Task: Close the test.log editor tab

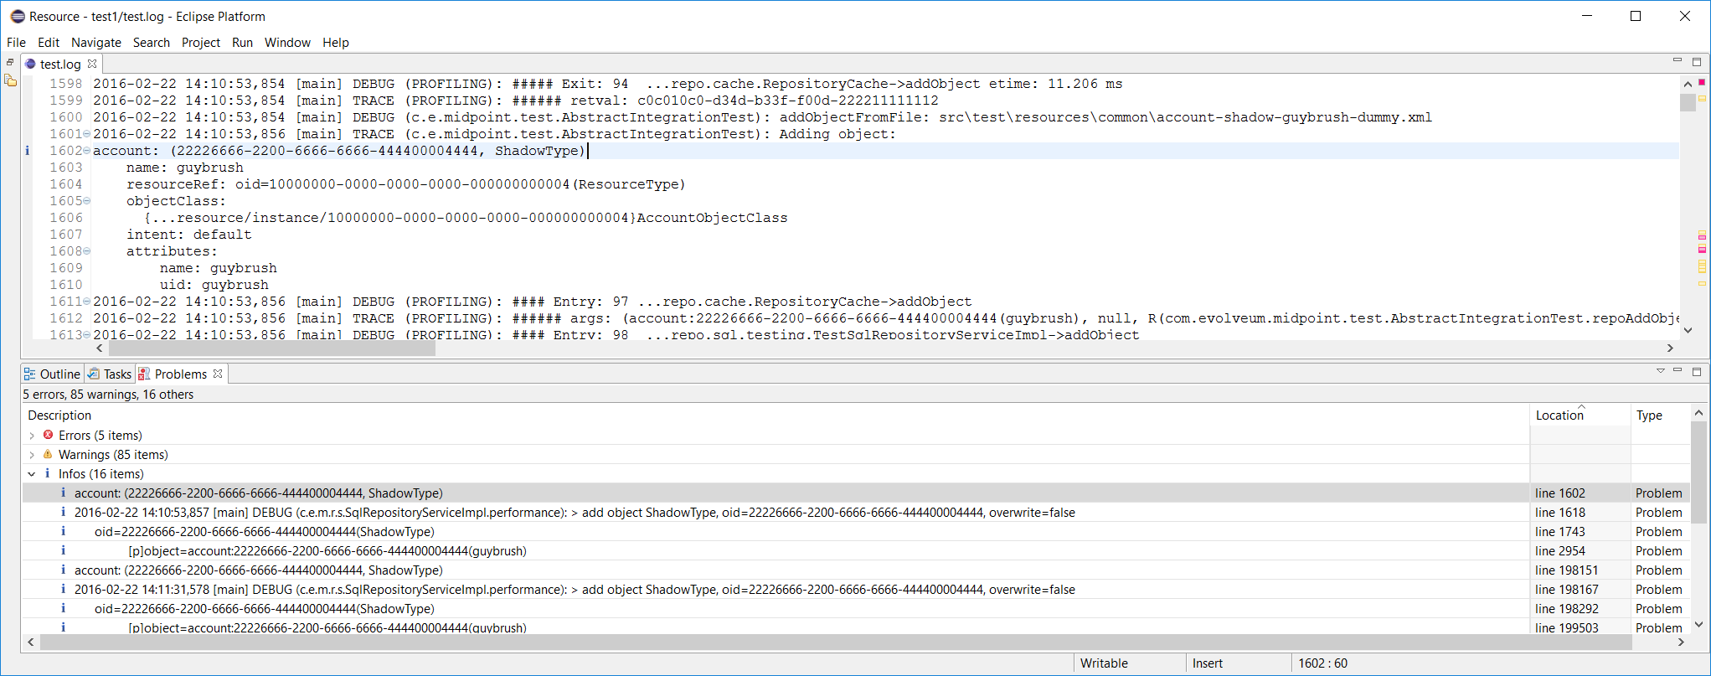Action: (92, 64)
